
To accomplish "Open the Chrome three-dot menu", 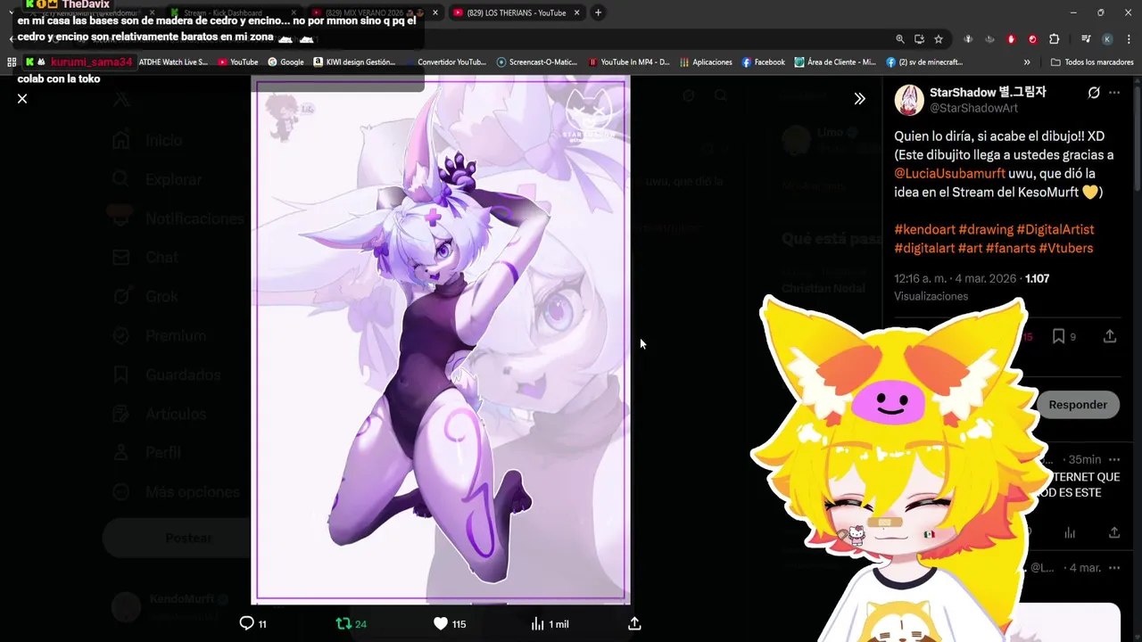I will click(x=1129, y=39).
